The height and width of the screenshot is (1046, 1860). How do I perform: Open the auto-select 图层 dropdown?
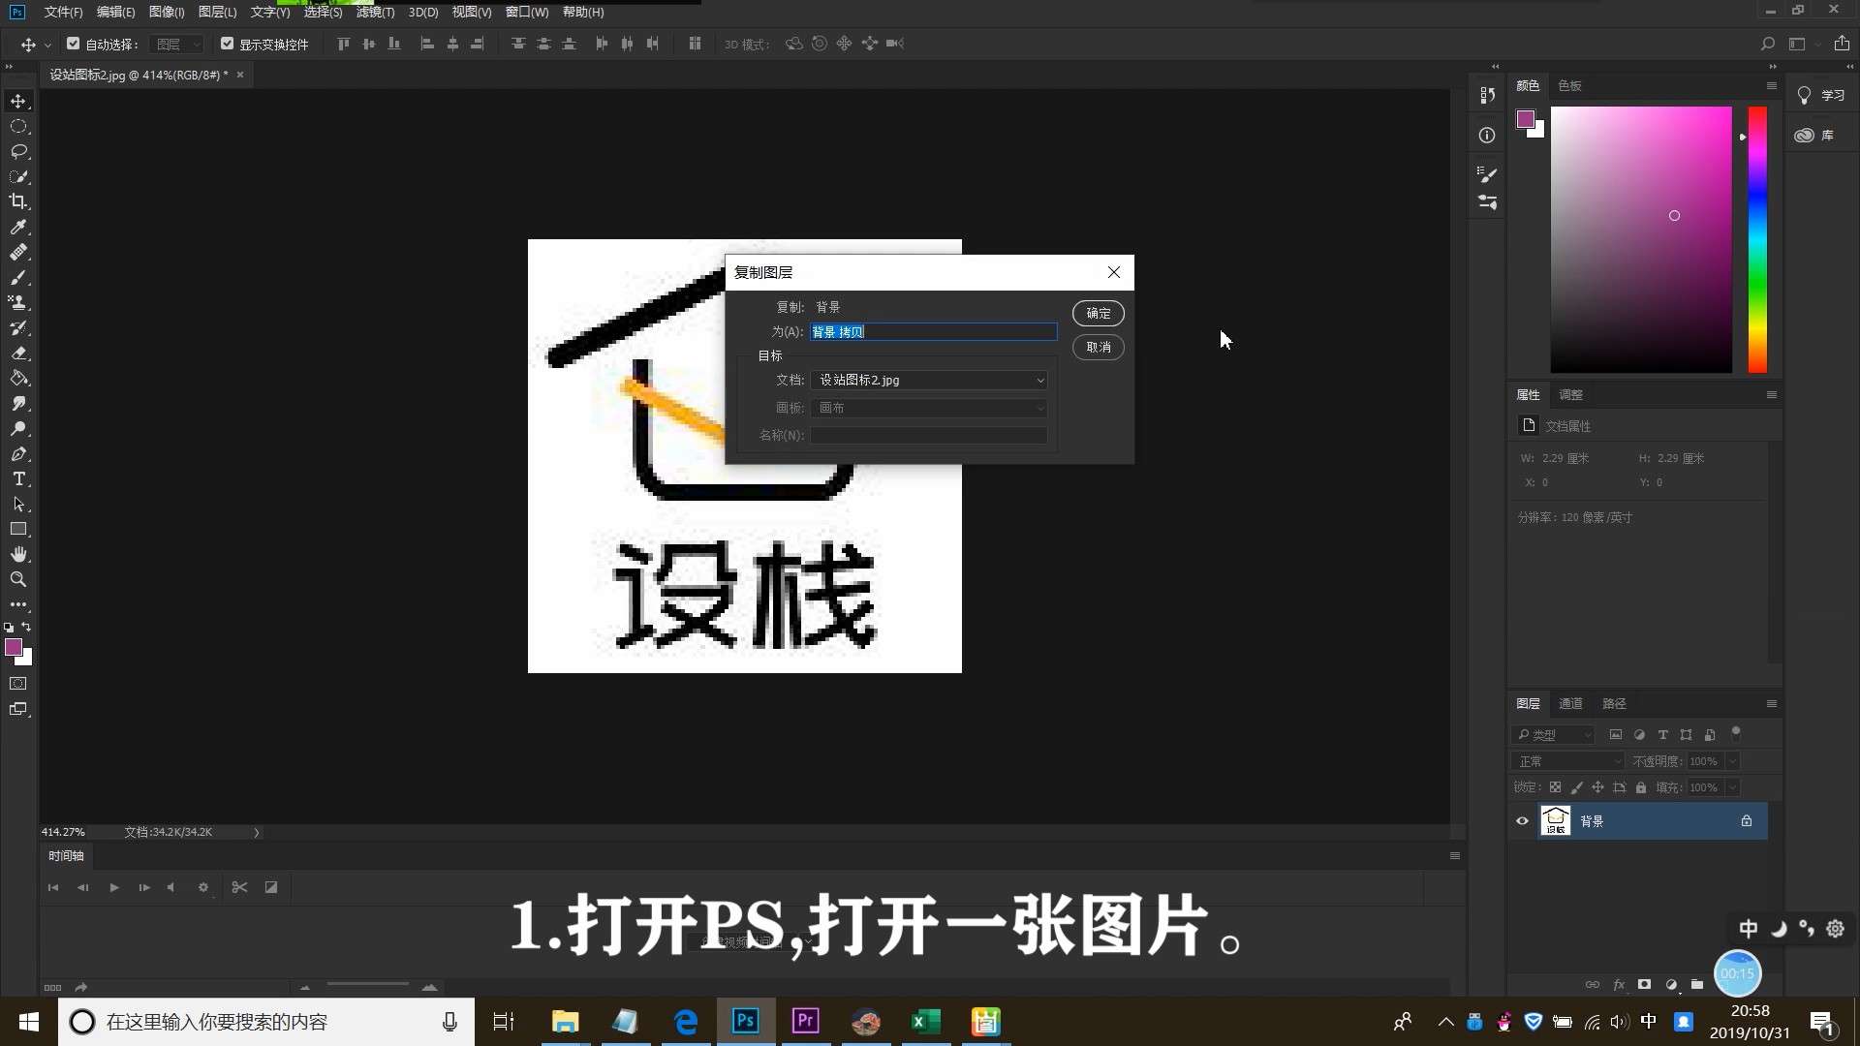click(177, 44)
